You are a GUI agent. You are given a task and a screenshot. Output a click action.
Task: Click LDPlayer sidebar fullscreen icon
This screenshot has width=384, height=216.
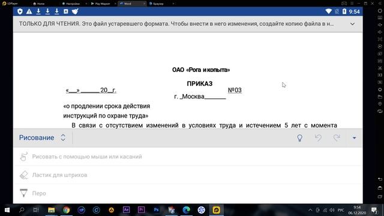point(380,39)
